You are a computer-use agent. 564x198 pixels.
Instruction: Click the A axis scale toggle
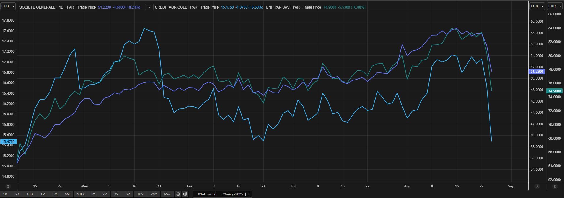(537, 186)
